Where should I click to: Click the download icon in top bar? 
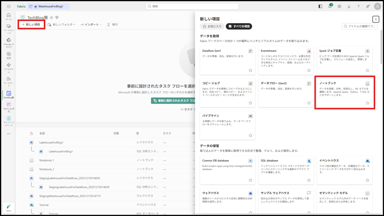349,6
